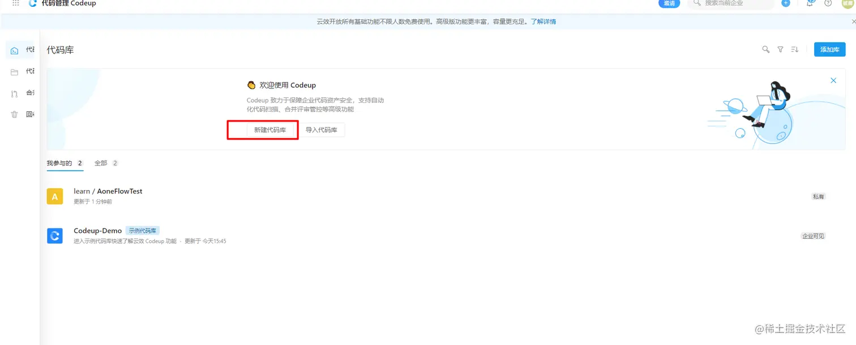Click the 导入代码库 button

pos(322,130)
